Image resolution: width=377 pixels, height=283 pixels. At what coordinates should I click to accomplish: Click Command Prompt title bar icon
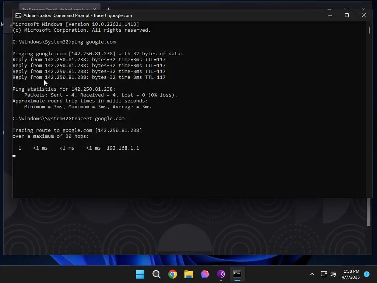pyautogui.click(x=18, y=15)
